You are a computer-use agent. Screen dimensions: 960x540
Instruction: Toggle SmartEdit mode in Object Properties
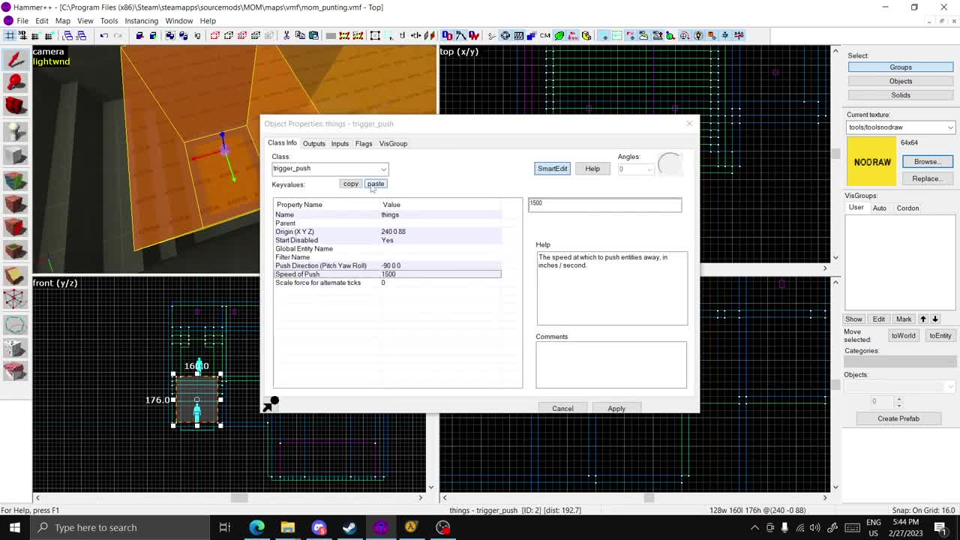[x=552, y=168]
